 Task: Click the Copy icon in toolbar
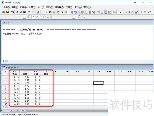pyautogui.click(x=21, y=12)
